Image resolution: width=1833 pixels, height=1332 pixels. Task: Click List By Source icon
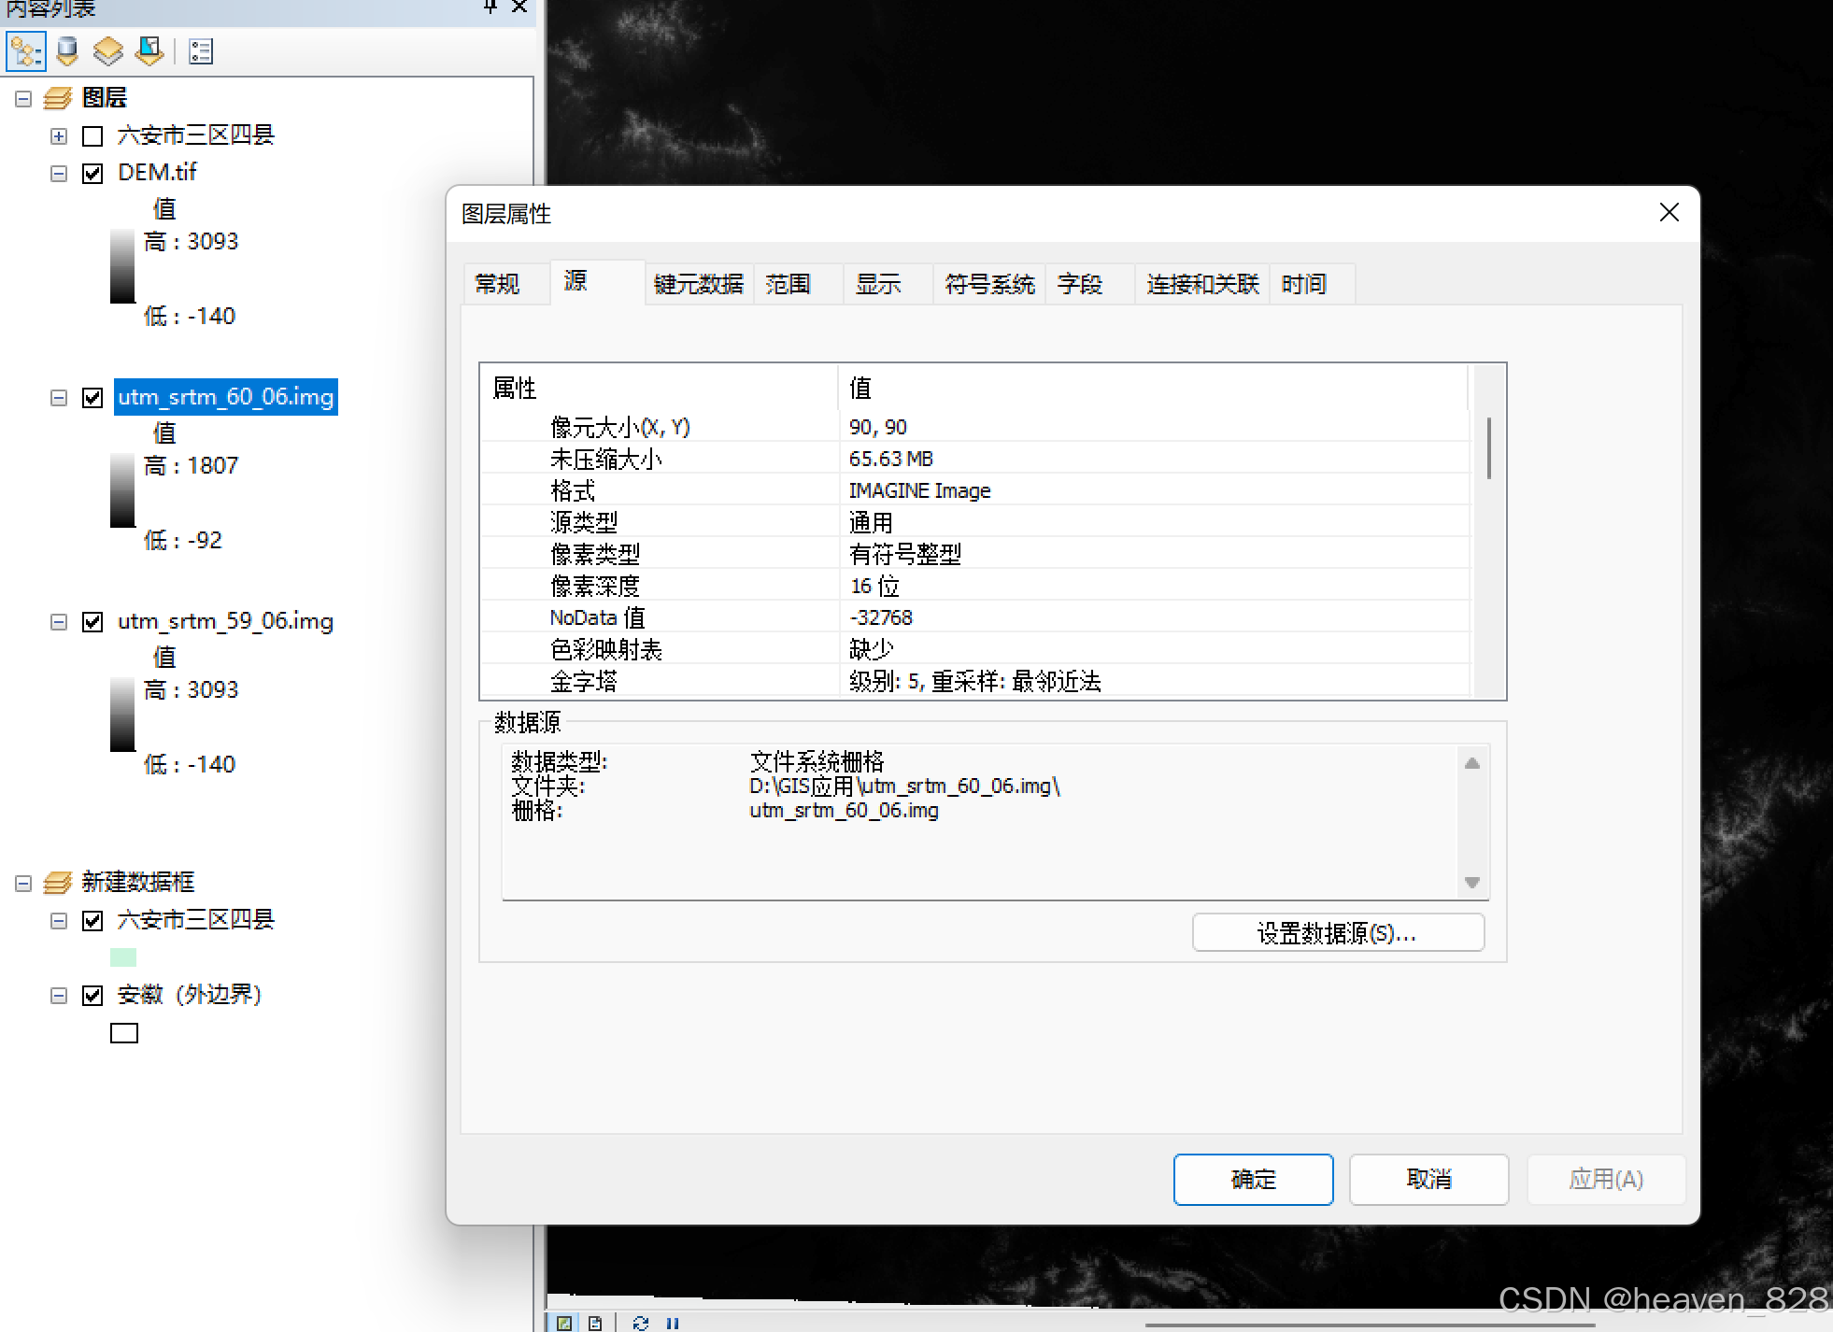pyautogui.click(x=67, y=50)
